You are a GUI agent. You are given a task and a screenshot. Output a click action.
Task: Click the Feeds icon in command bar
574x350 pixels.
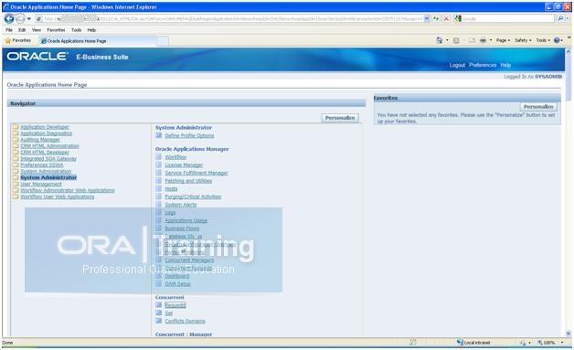point(456,40)
